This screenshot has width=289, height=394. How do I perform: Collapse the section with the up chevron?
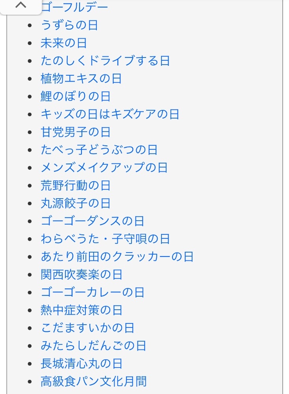(x=20, y=6)
